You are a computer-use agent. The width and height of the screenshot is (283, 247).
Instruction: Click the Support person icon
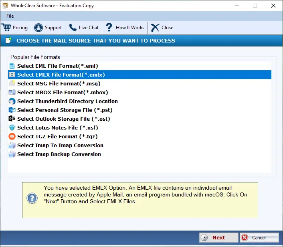pos(38,28)
